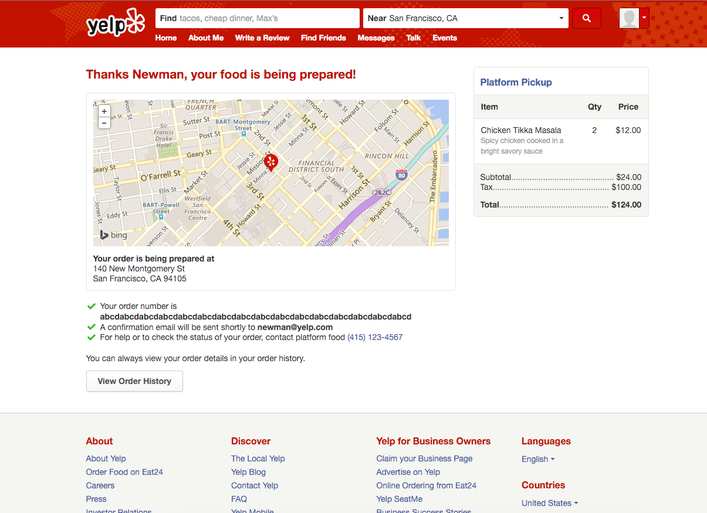Click the Yelp logo in the header

[x=115, y=22]
